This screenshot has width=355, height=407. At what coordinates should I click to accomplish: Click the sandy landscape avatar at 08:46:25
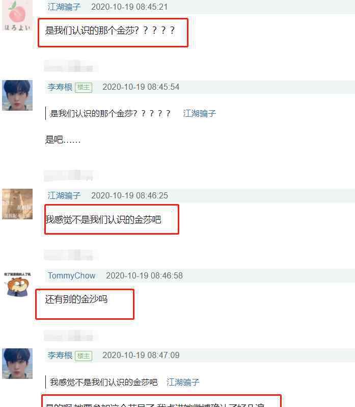17,204
